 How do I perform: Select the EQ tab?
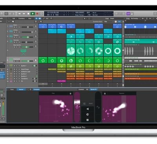pos(87,90)
